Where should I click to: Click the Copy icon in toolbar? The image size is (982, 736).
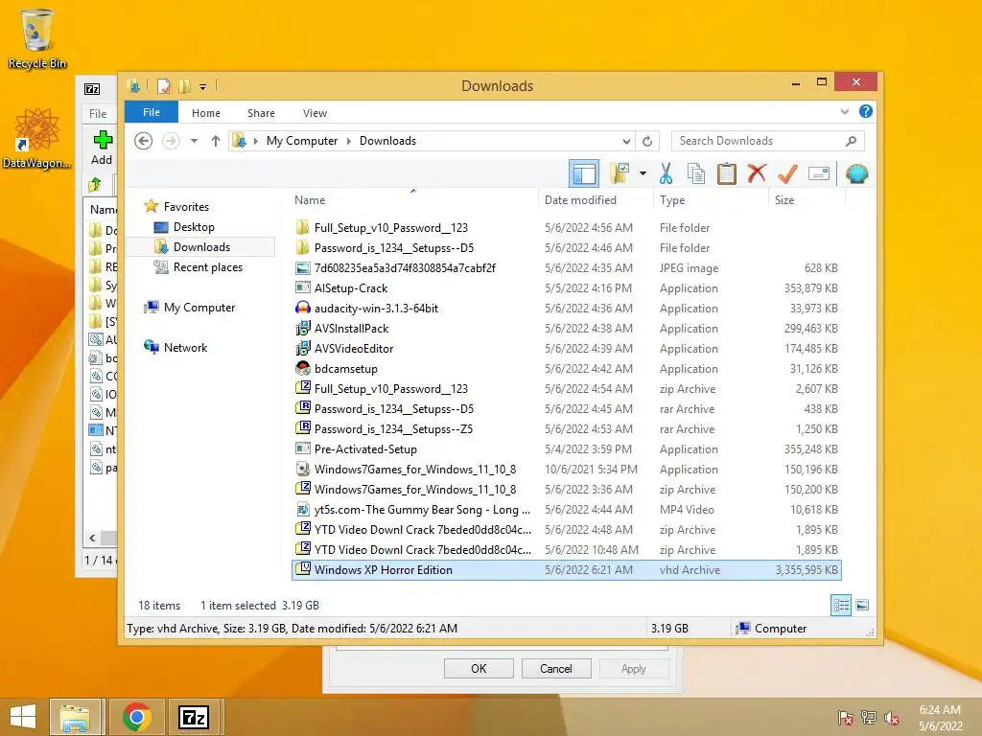[x=696, y=173]
